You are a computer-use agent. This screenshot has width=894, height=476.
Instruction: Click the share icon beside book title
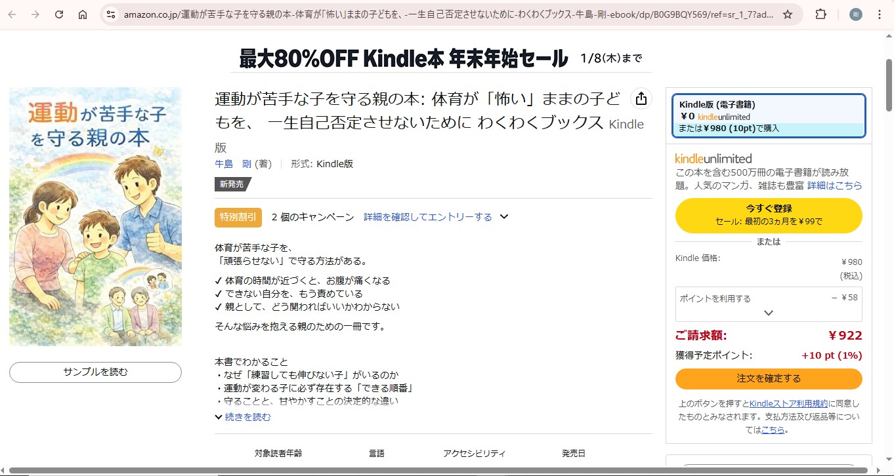click(x=641, y=99)
